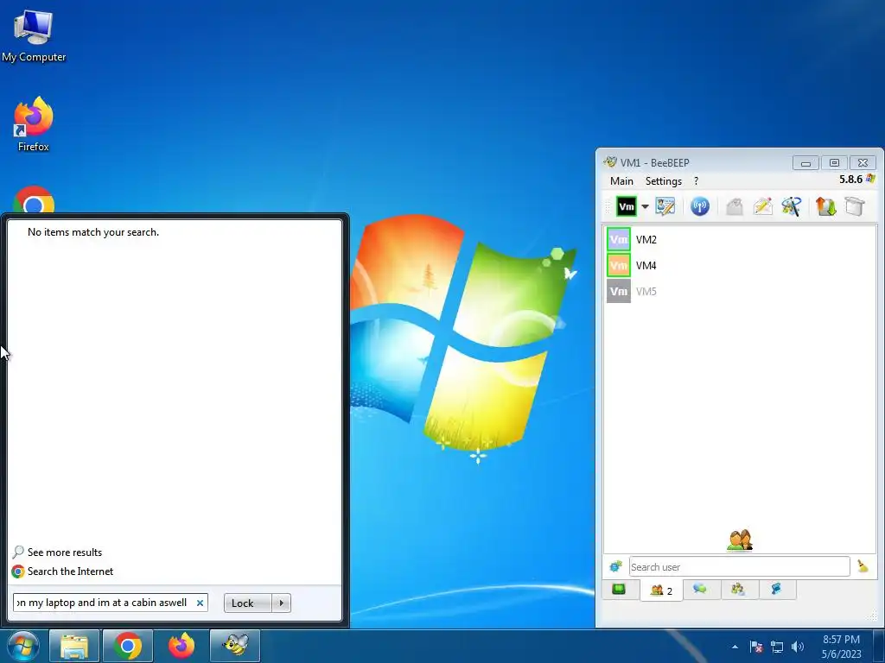Expand the arrow next to the Lock button
The image size is (885, 663).
click(x=281, y=603)
